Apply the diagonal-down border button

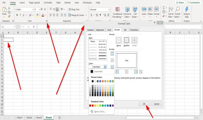point(141,72)
